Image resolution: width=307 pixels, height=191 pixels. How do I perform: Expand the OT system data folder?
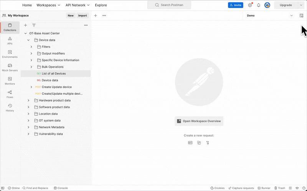coord(28,120)
